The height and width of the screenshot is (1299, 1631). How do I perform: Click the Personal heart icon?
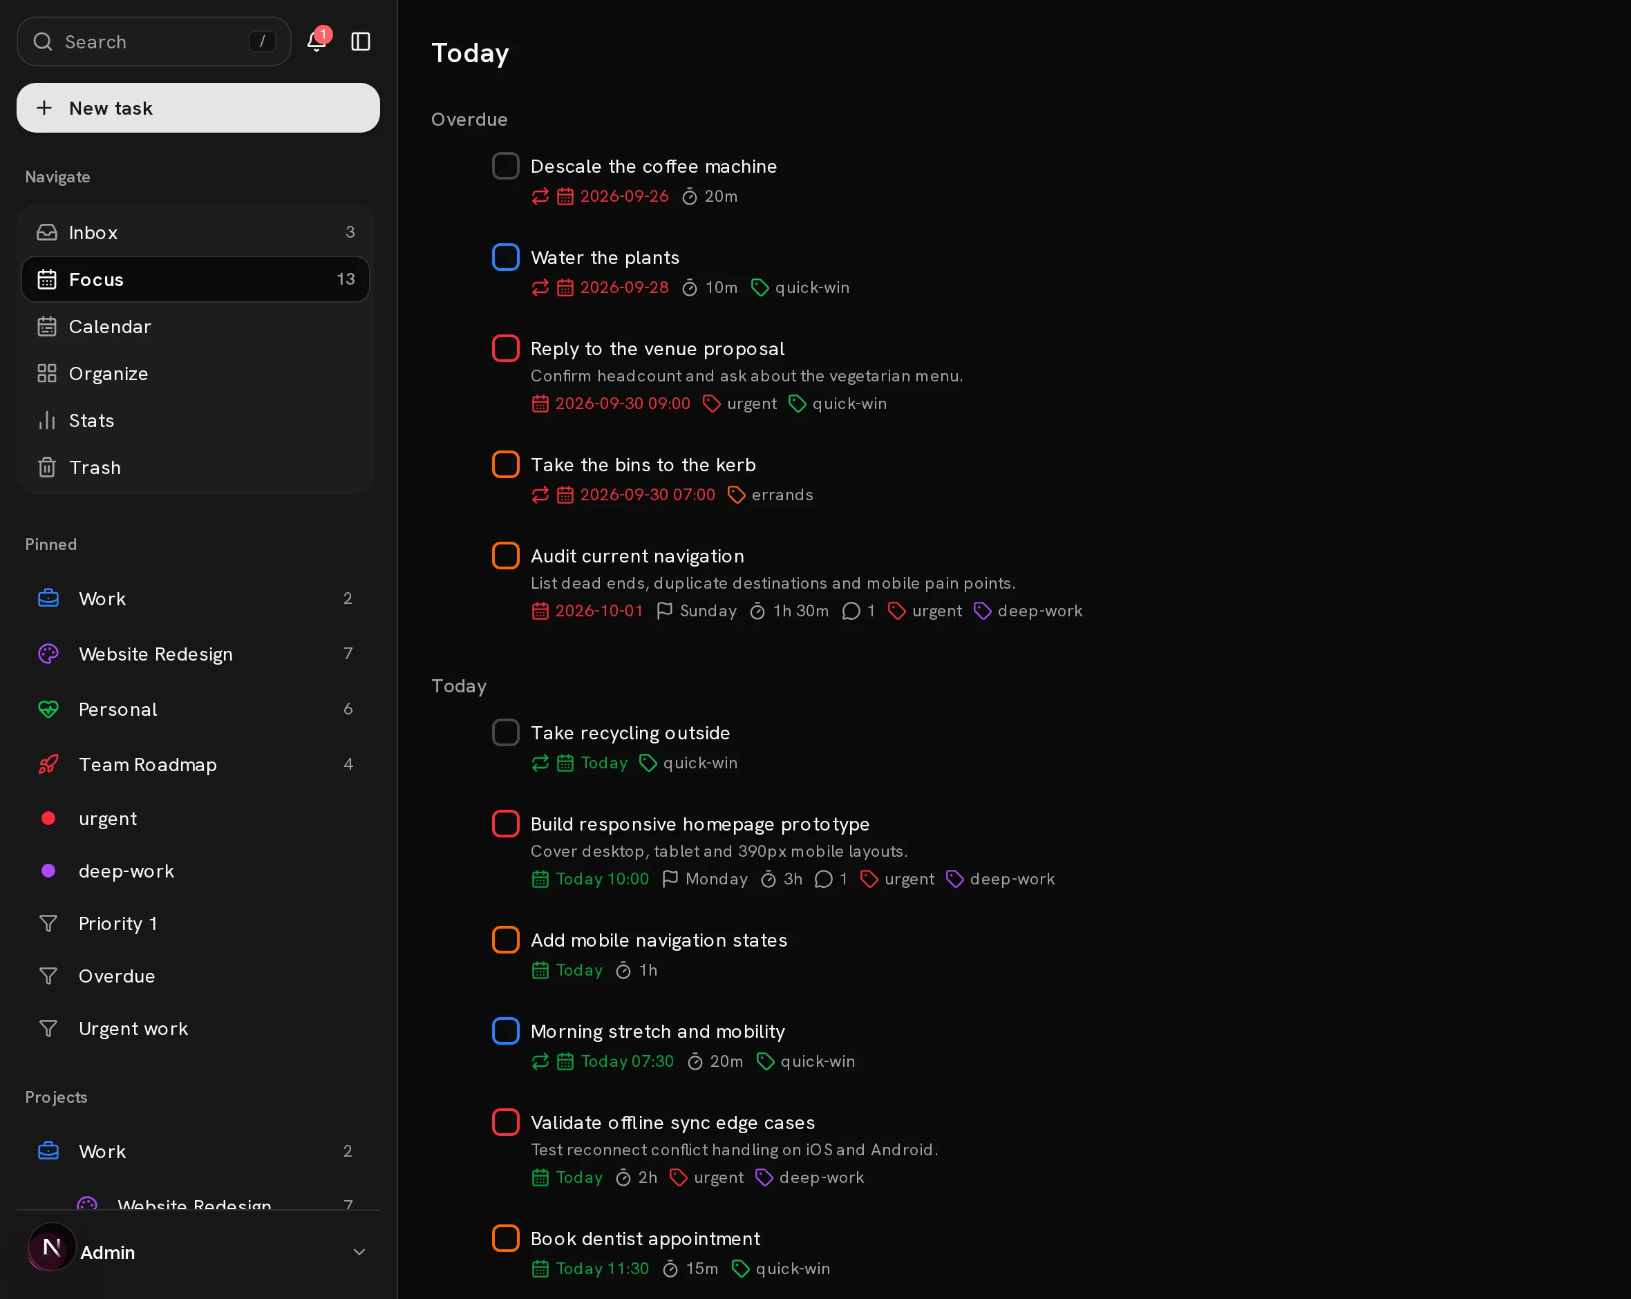click(x=48, y=709)
